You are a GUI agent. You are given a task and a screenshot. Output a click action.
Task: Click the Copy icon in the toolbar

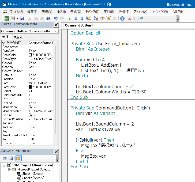click(x=36, y=18)
